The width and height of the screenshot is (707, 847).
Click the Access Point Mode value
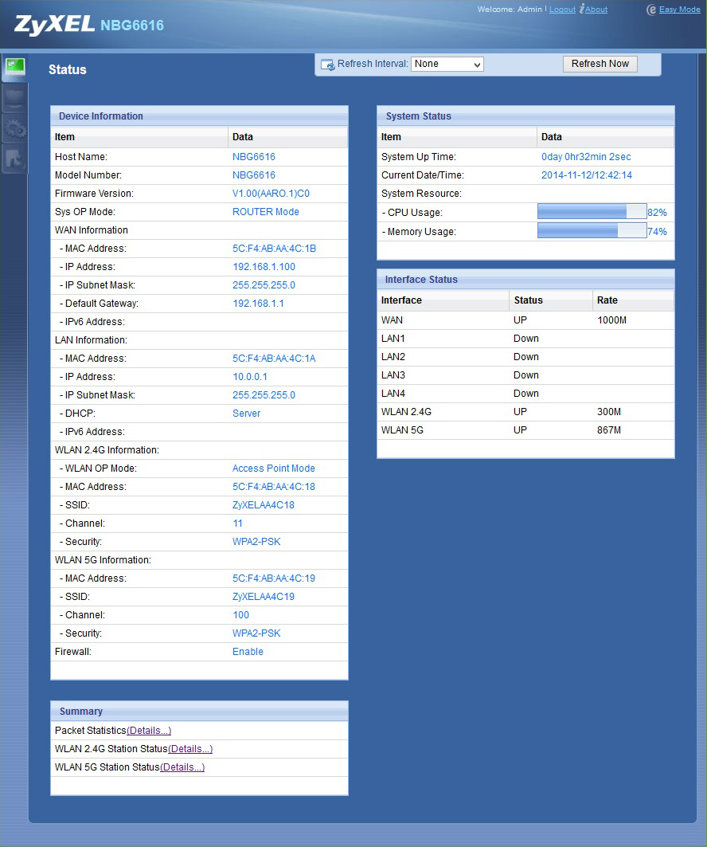[274, 469]
